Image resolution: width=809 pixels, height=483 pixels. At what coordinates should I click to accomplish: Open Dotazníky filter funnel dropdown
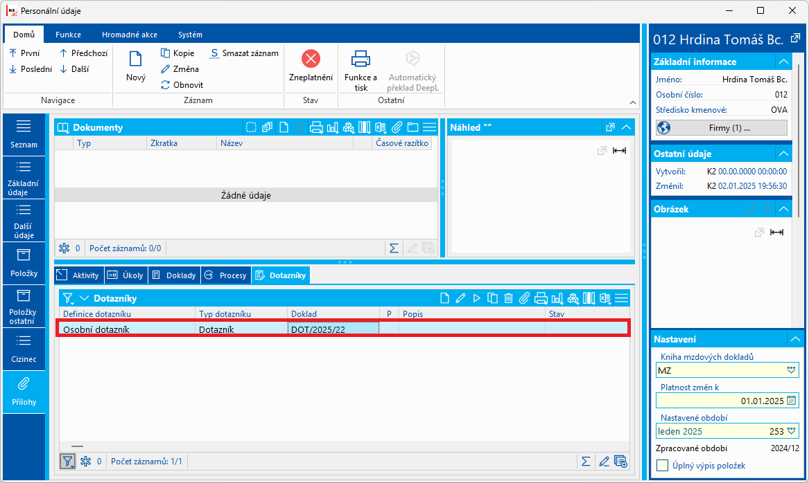click(67, 298)
